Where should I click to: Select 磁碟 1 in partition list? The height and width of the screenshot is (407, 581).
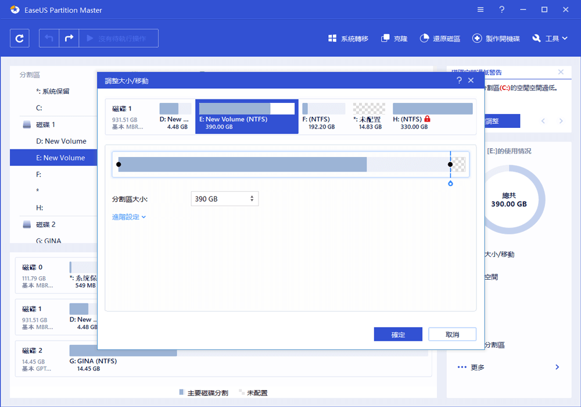pos(45,124)
